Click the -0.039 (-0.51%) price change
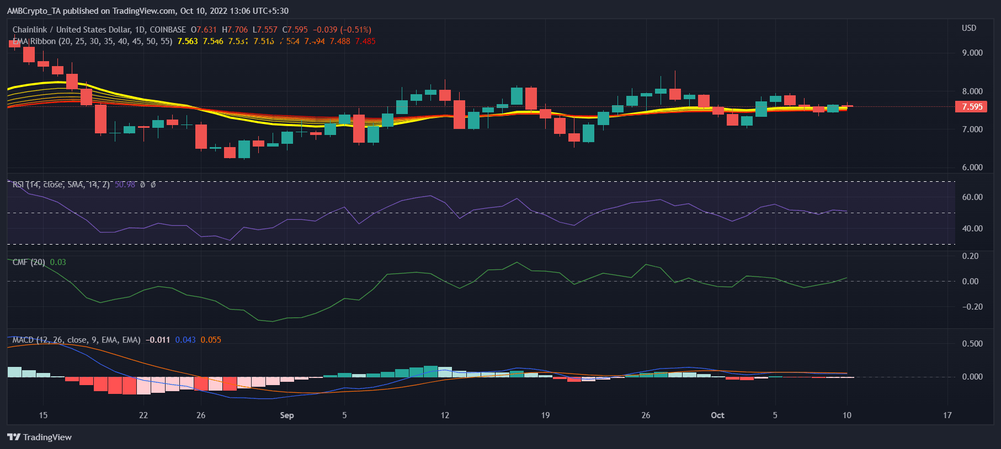Image resolution: width=1001 pixels, height=449 pixels. (x=342, y=30)
